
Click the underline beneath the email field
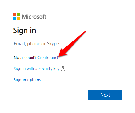tap(67, 49)
